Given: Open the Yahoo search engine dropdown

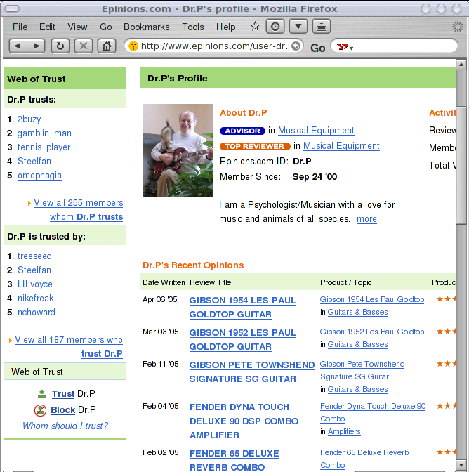Looking at the screenshot, I should (345, 47).
